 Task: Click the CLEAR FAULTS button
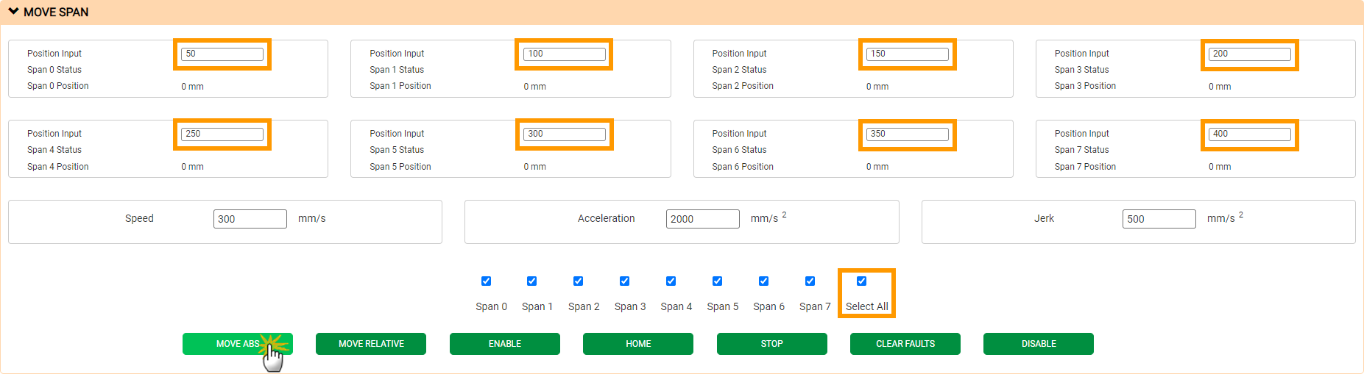point(905,344)
